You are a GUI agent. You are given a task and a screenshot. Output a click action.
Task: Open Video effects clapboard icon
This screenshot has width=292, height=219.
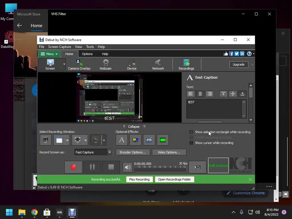coord(149,140)
